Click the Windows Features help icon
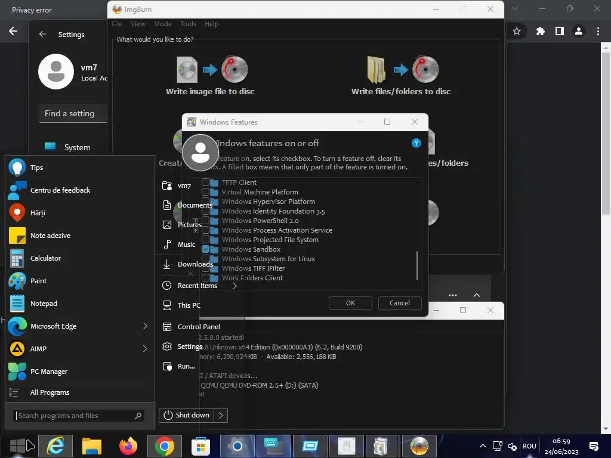Viewport: 611px width, 458px height. pyautogui.click(x=416, y=143)
